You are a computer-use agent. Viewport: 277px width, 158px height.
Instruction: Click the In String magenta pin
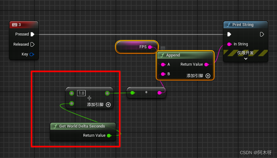(x=229, y=44)
